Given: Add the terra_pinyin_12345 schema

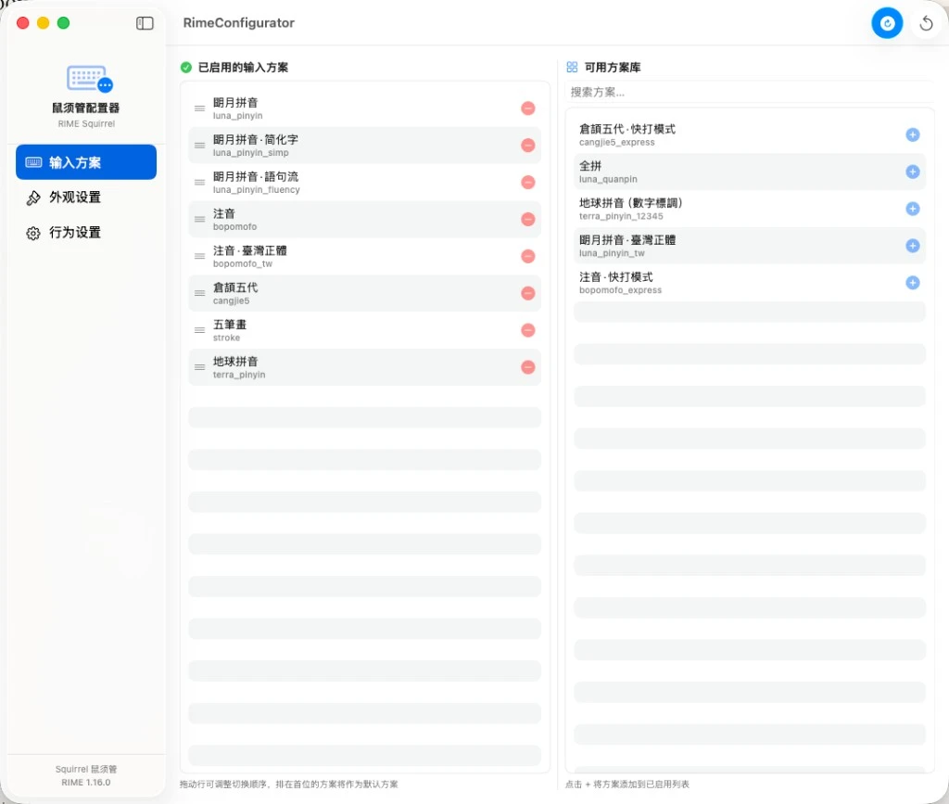Looking at the screenshot, I should (912, 209).
